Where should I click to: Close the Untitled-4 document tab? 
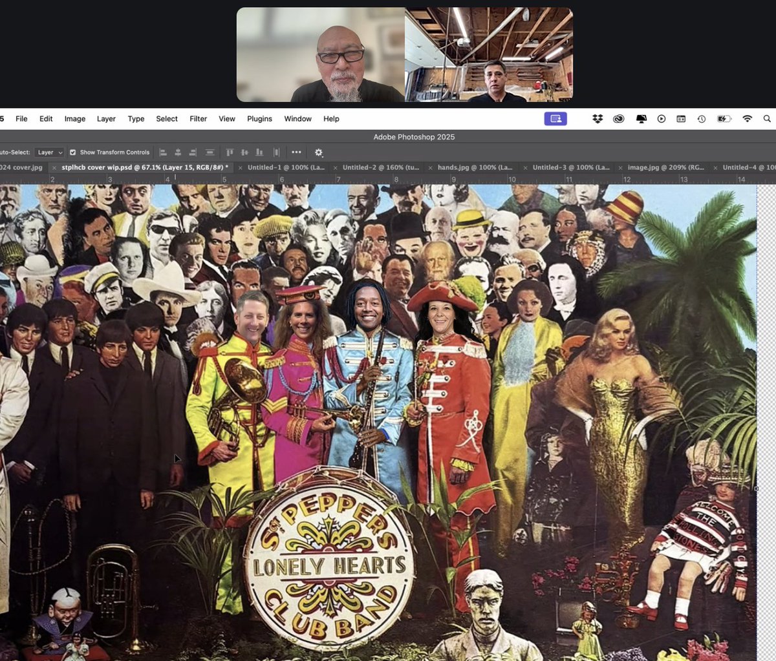pyautogui.click(x=715, y=168)
